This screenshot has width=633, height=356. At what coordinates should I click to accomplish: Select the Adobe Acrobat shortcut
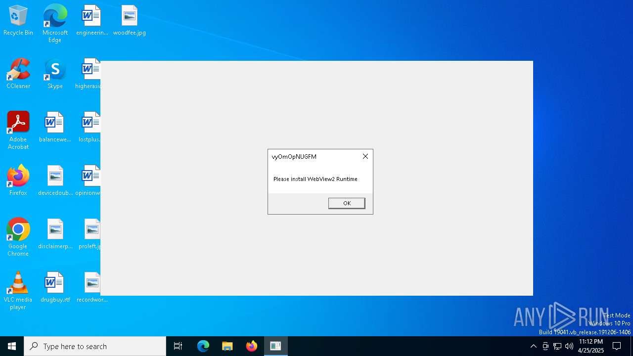18,131
